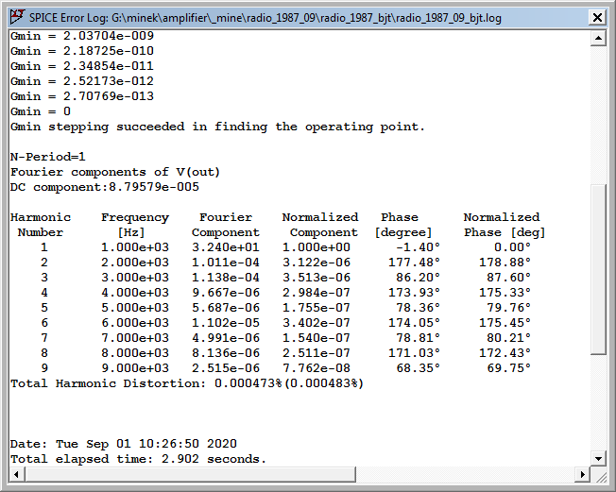The width and height of the screenshot is (616, 492).
Task: Click frequency value 1.000e+03
Action: point(135,247)
